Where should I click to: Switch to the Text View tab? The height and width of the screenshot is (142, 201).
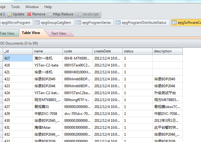[x=59, y=33]
